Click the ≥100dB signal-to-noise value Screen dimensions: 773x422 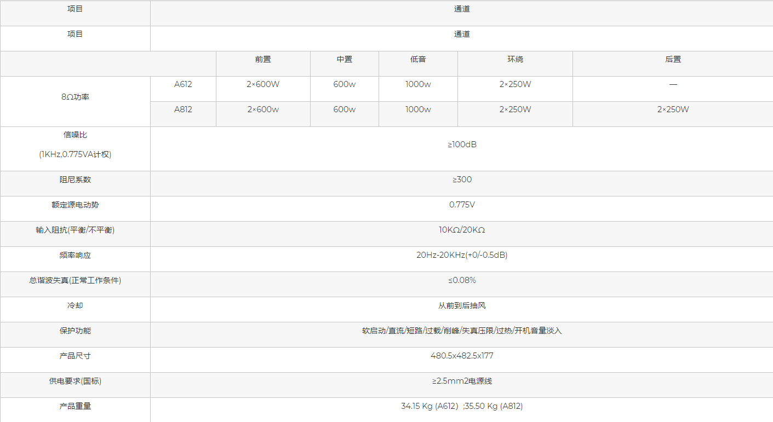pos(462,144)
